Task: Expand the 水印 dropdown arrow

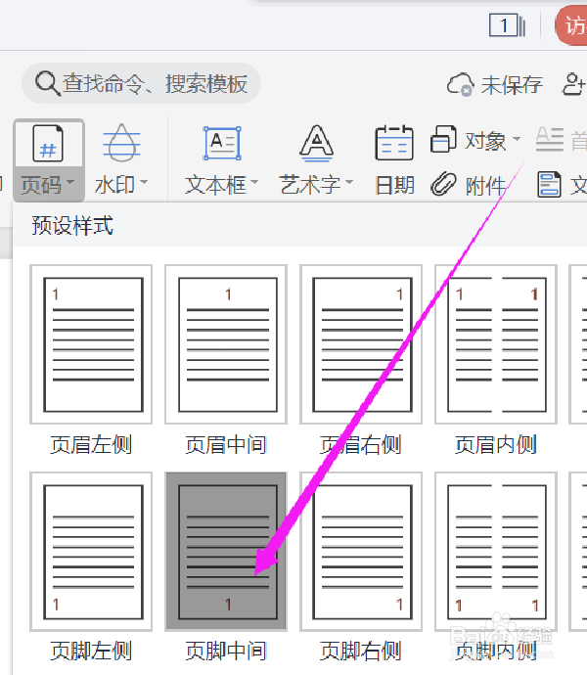Action: pyautogui.click(x=144, y=182)
